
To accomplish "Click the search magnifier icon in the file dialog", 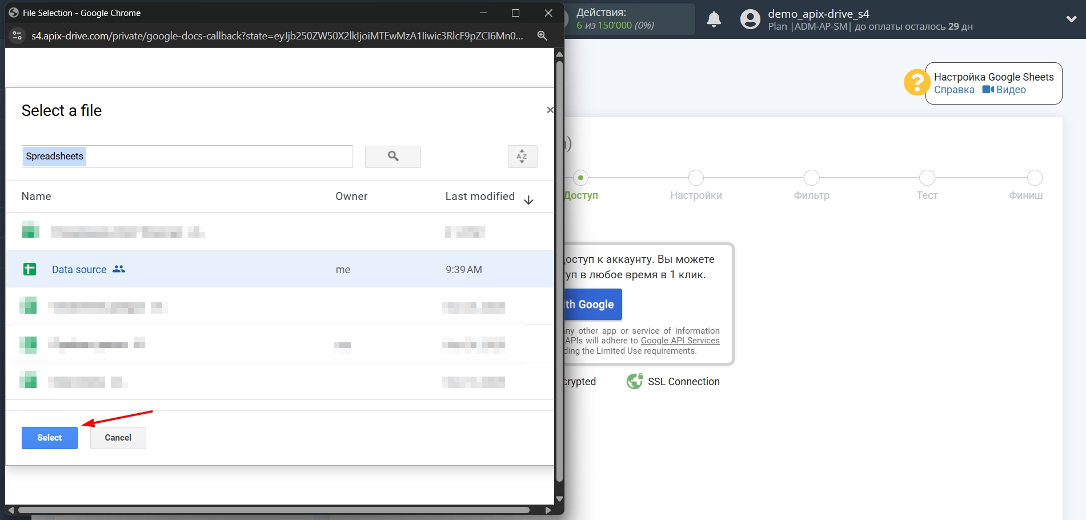I will pyautogui.click(x=392, y=156).
